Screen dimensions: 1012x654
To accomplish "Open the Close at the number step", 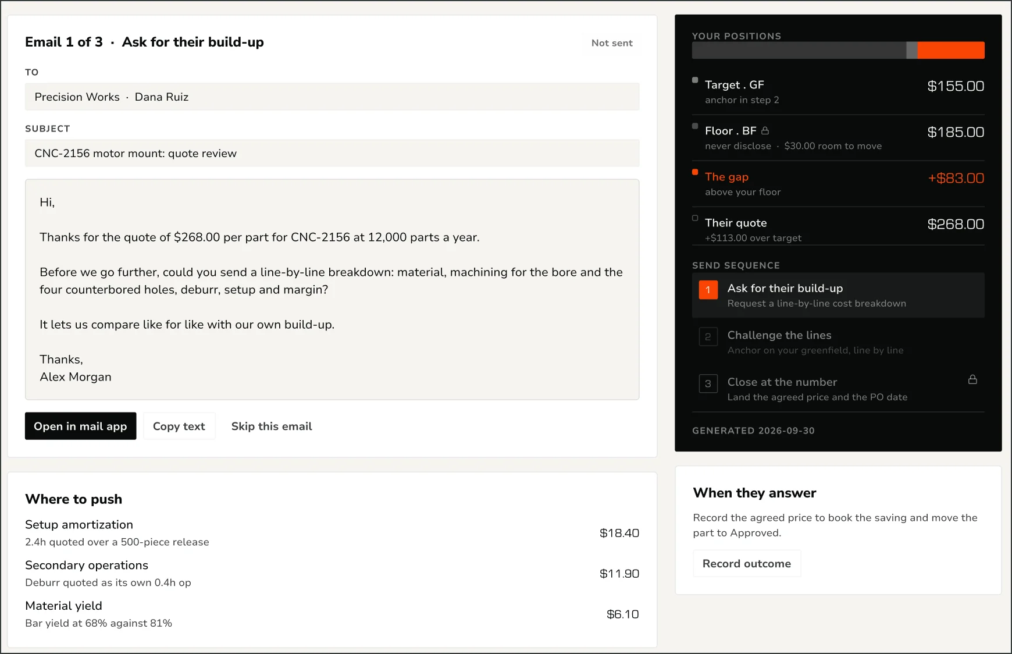I will (838, 389).
